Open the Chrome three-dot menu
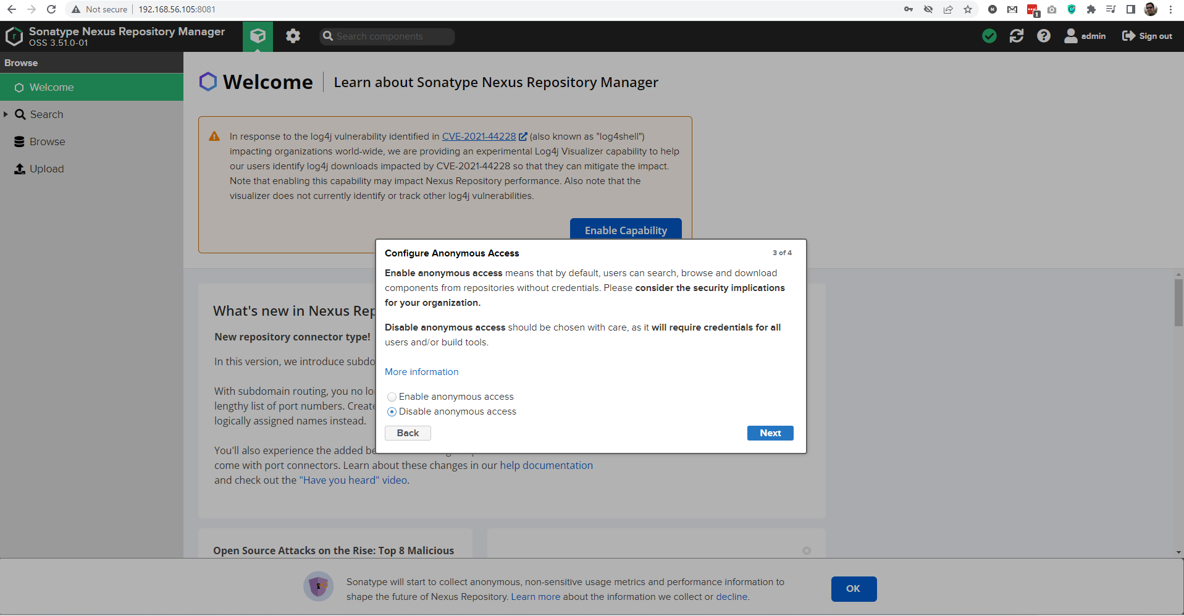 pos(1170,9)
